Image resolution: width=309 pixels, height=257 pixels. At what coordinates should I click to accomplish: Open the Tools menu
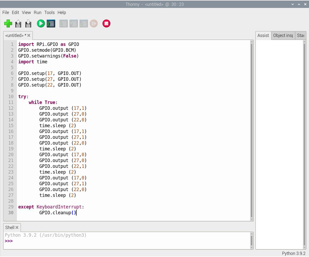coord(49,12)
